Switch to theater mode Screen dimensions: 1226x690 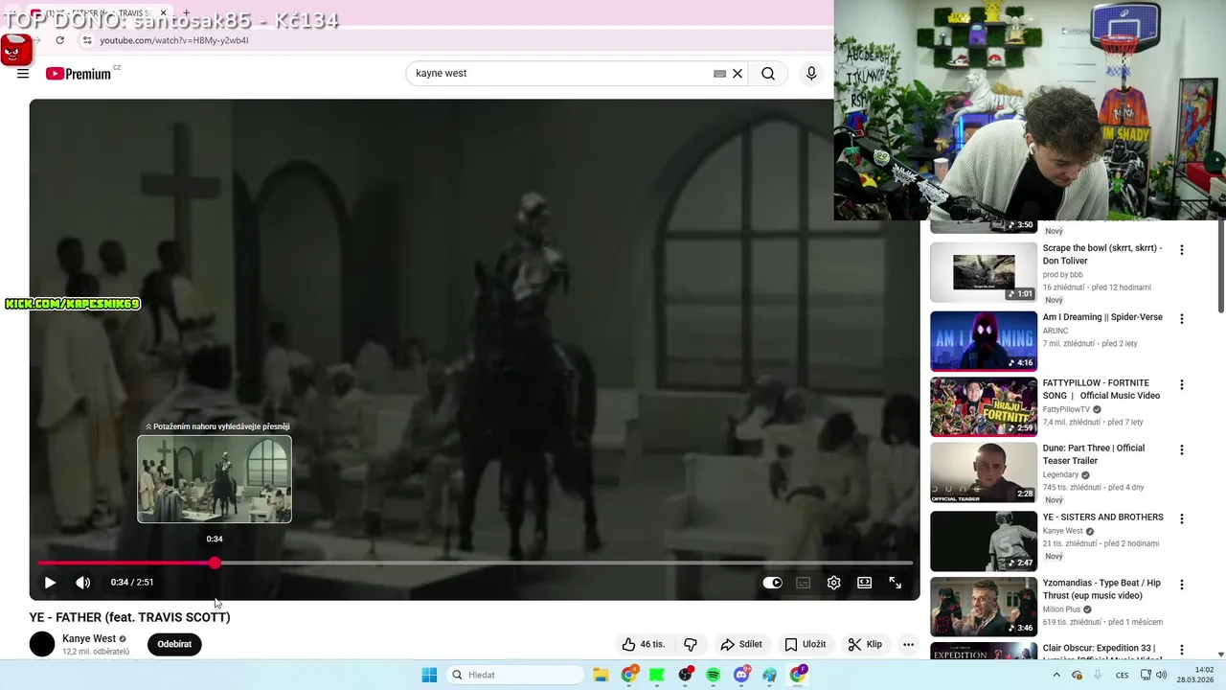click(865, 583)
